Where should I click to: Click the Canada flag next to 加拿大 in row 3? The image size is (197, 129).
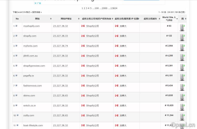[x=117, y=46]
